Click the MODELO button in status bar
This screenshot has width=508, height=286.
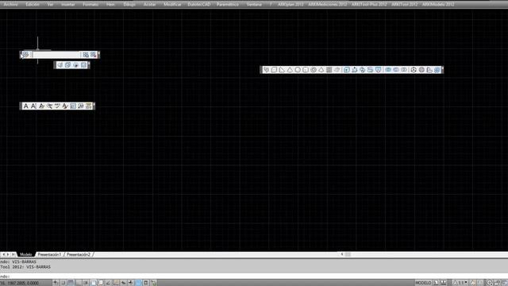tap(423, 283)
